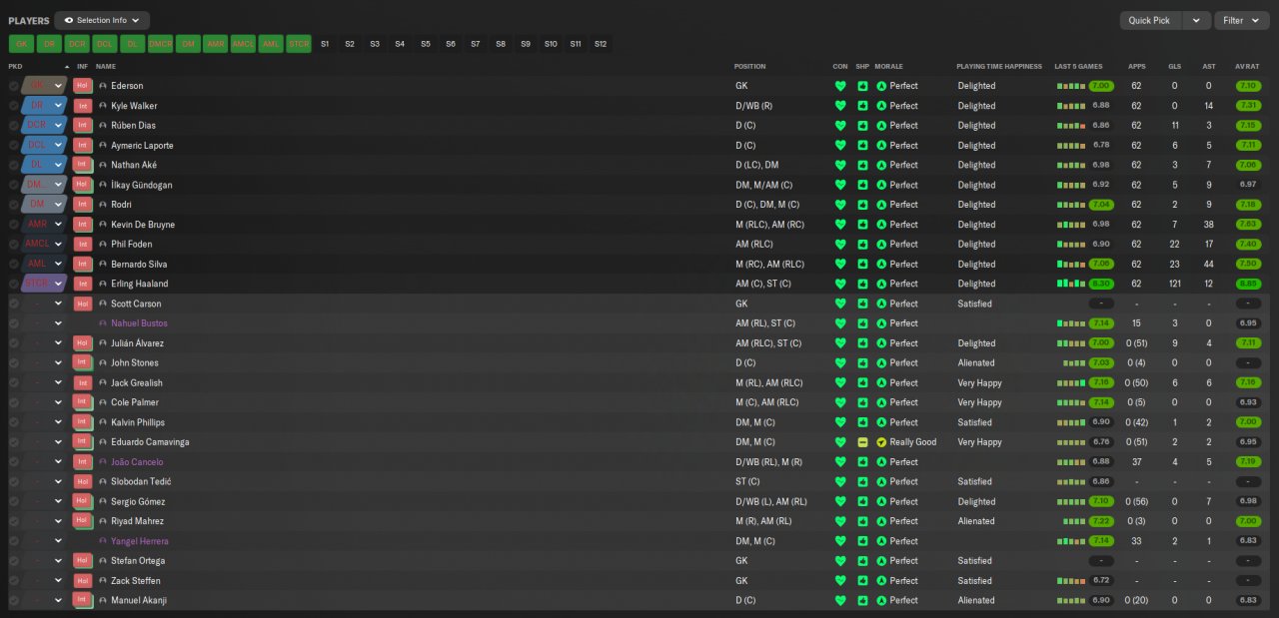The image size is (1279, 618).
Task: Click İlkay Gündogan's Hol status badge
Action: [x=83, y=185]
